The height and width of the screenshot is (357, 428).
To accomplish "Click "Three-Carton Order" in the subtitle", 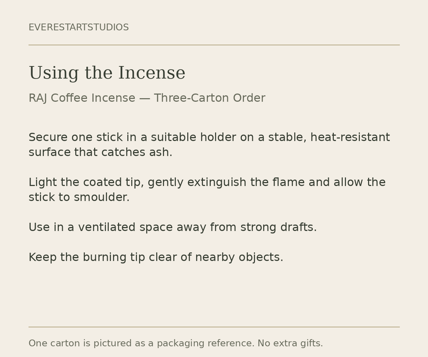I will click(x=210, y=98).
